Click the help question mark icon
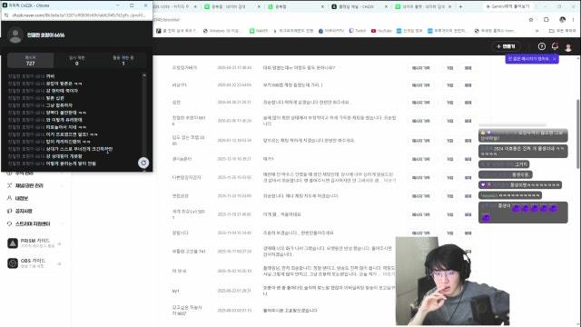 click(x=542, y=46)
